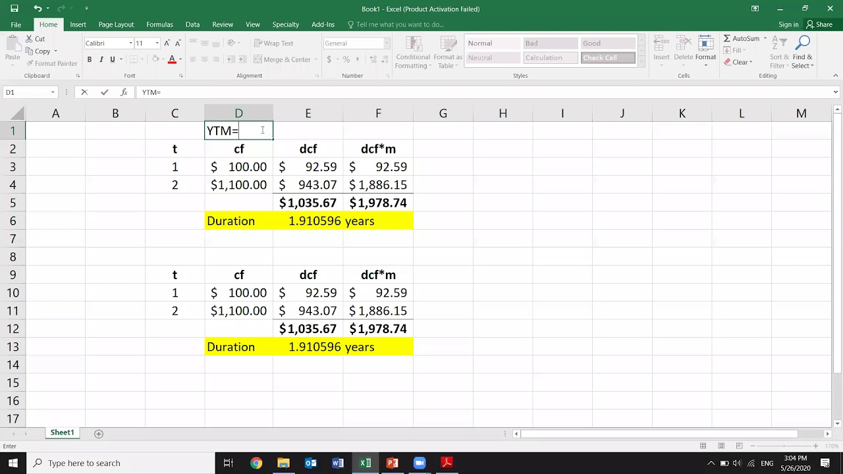Click the AutoSum sigma icon
The height and width of the screenshot is (474, 843).
(726, 39)
